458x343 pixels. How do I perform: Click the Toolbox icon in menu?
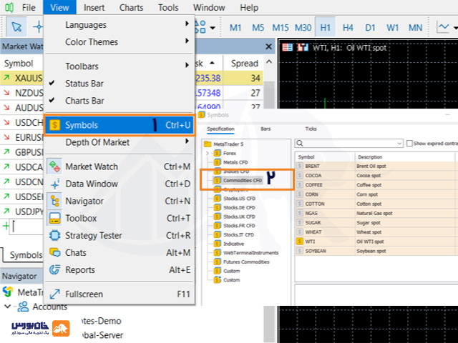coord(54,218)
